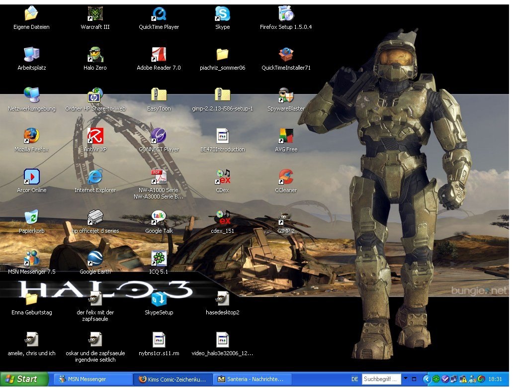
Task: Open the Papierkorb recycle bin
Action: [31, 218]
